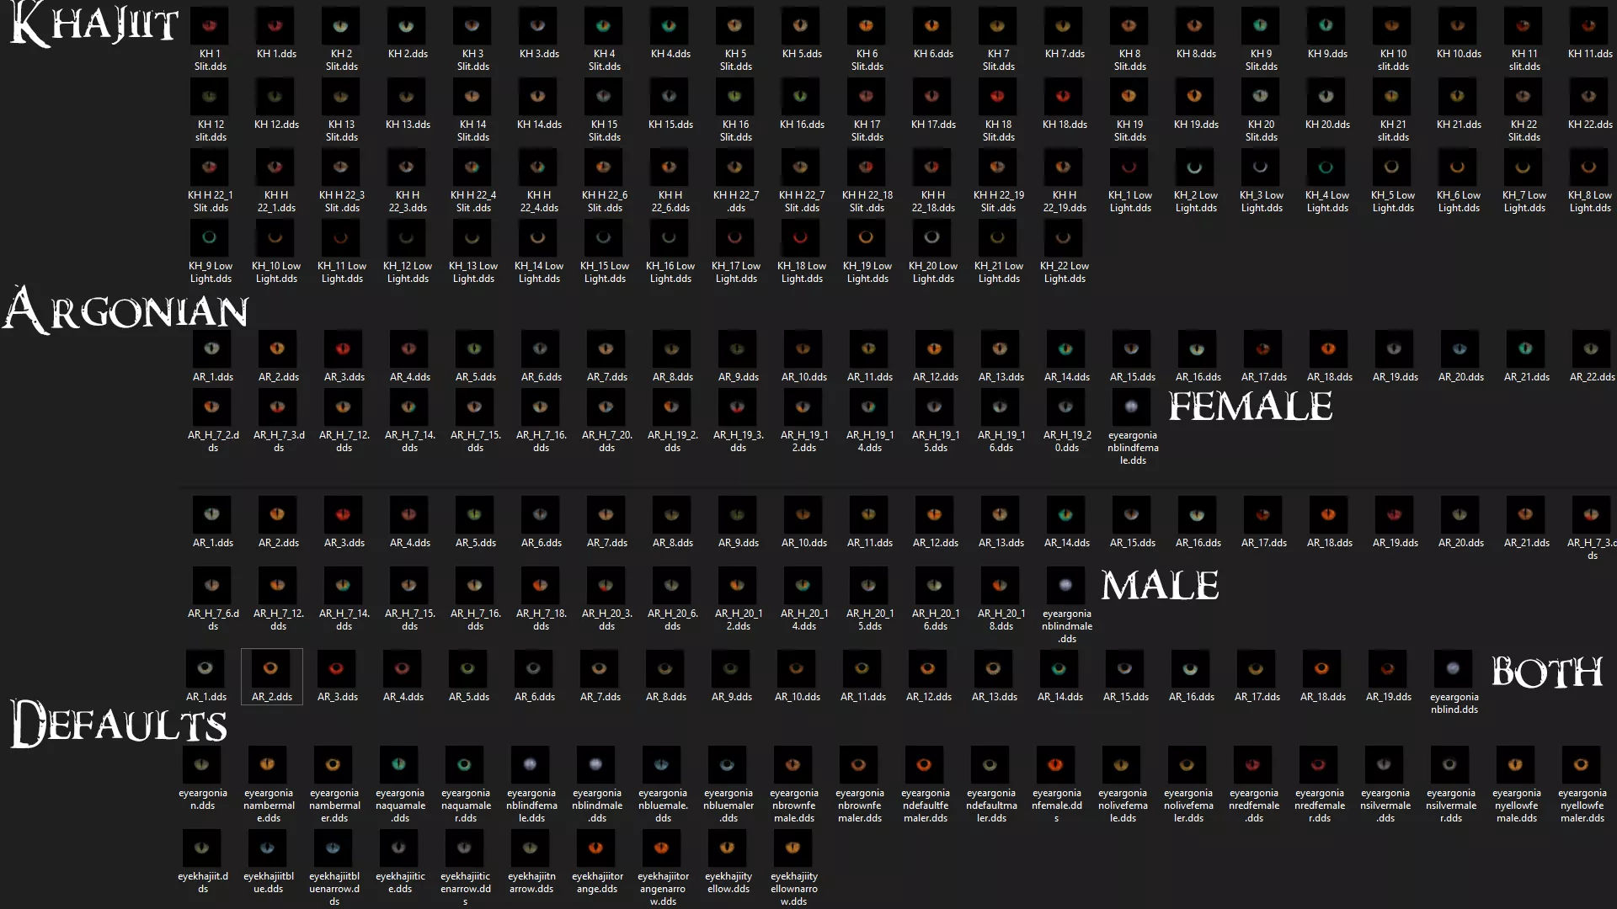
Task: Click the KH 22.dds eye icon
Action: 1589,97
